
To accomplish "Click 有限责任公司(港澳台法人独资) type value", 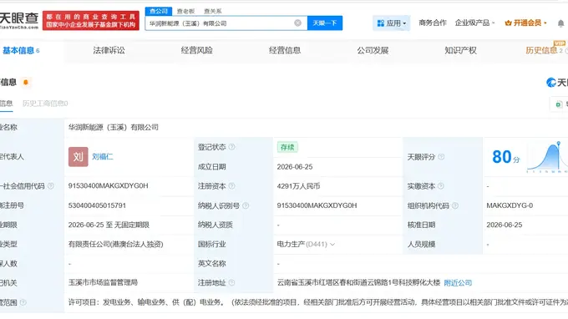I will [115, 245].
